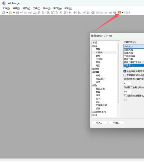Expand the New document dropdown arrow
This screenshot has height=162, width=144.
point(7,13)
